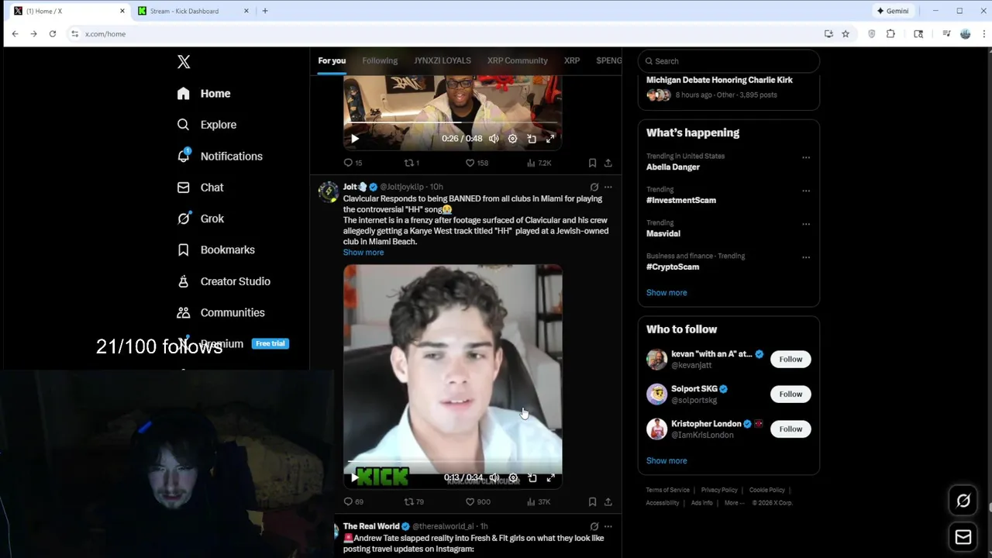This screenshot has height=558, width=992.
Task: Start Premium Free trial
Action: tap(270, 343)
